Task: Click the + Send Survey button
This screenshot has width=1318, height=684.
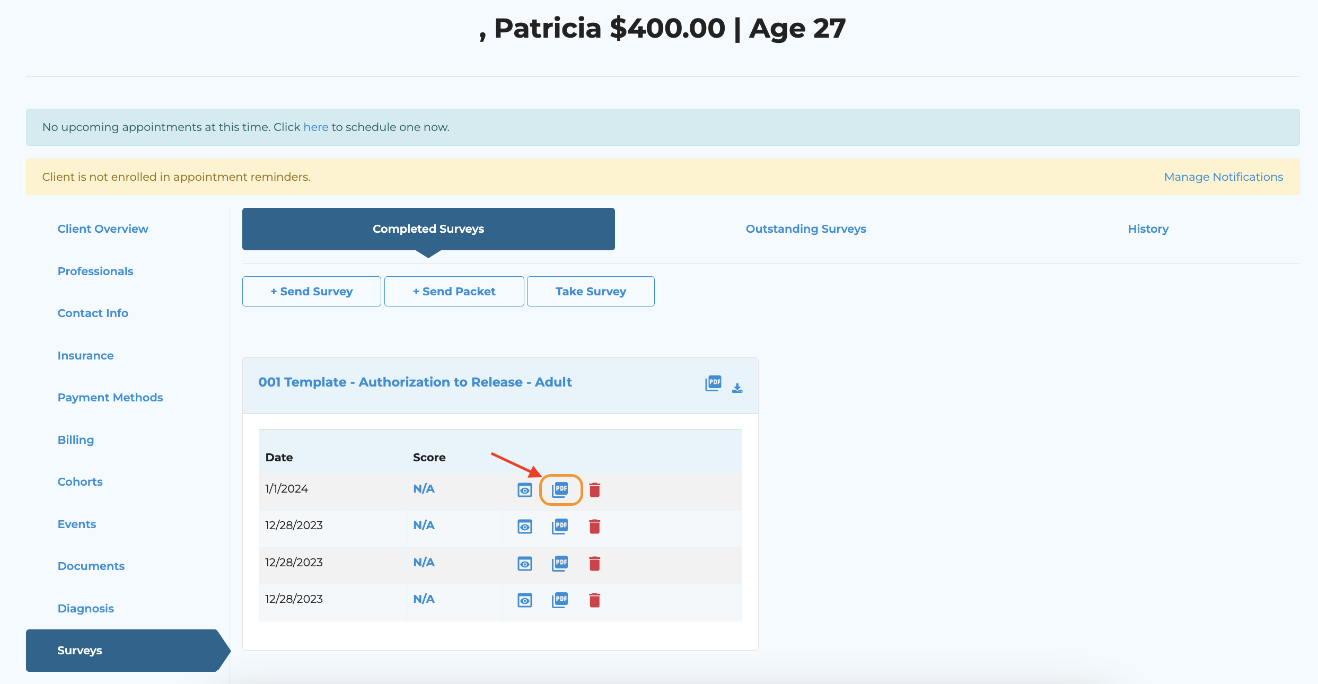Action: coord(311,291)
